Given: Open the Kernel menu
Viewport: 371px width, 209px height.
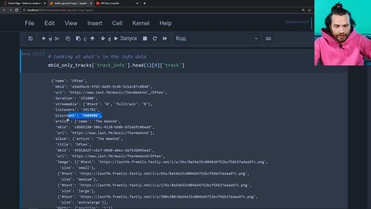Looking at the screenshot, I should (x=141, y=23).
